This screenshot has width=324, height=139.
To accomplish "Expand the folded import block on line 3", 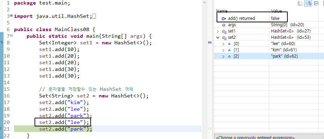I will pyautogui.click(x=11, y=16).
